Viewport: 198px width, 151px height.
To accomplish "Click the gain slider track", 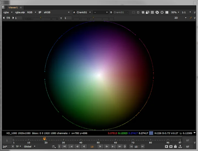I will pos(40,18).
